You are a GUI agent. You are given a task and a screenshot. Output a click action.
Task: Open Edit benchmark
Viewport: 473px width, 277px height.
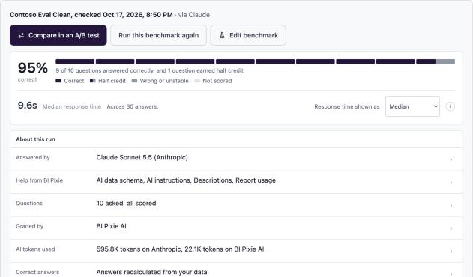pos(248,35)
